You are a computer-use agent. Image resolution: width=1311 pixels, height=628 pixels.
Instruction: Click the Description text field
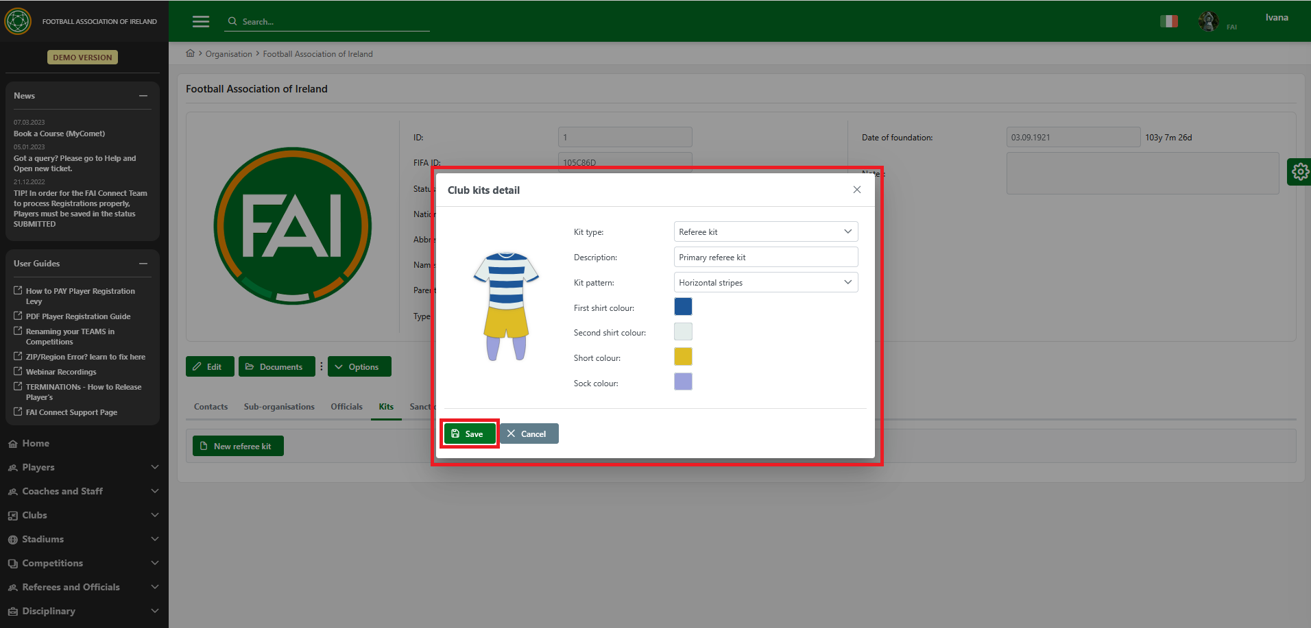click(x=765, y=258)
